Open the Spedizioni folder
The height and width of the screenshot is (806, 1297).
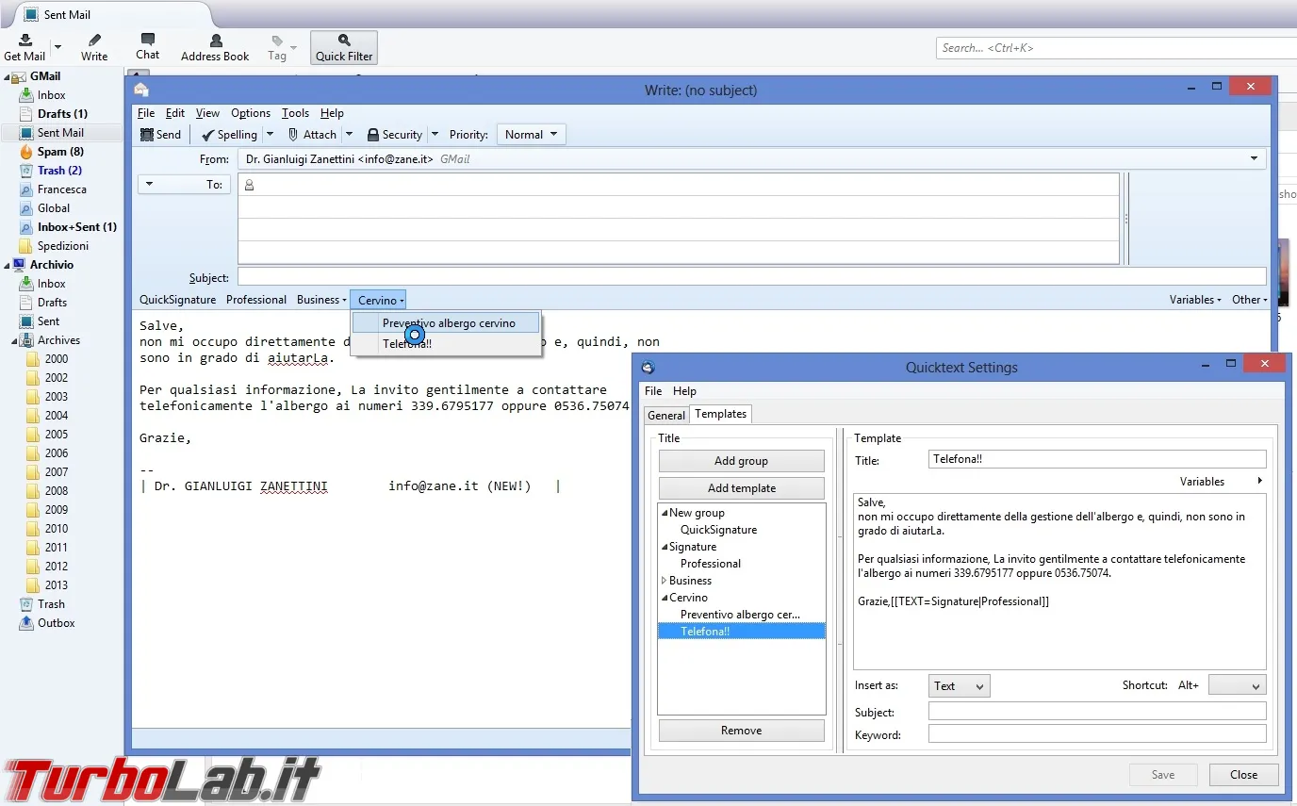(x=63, y=246)
